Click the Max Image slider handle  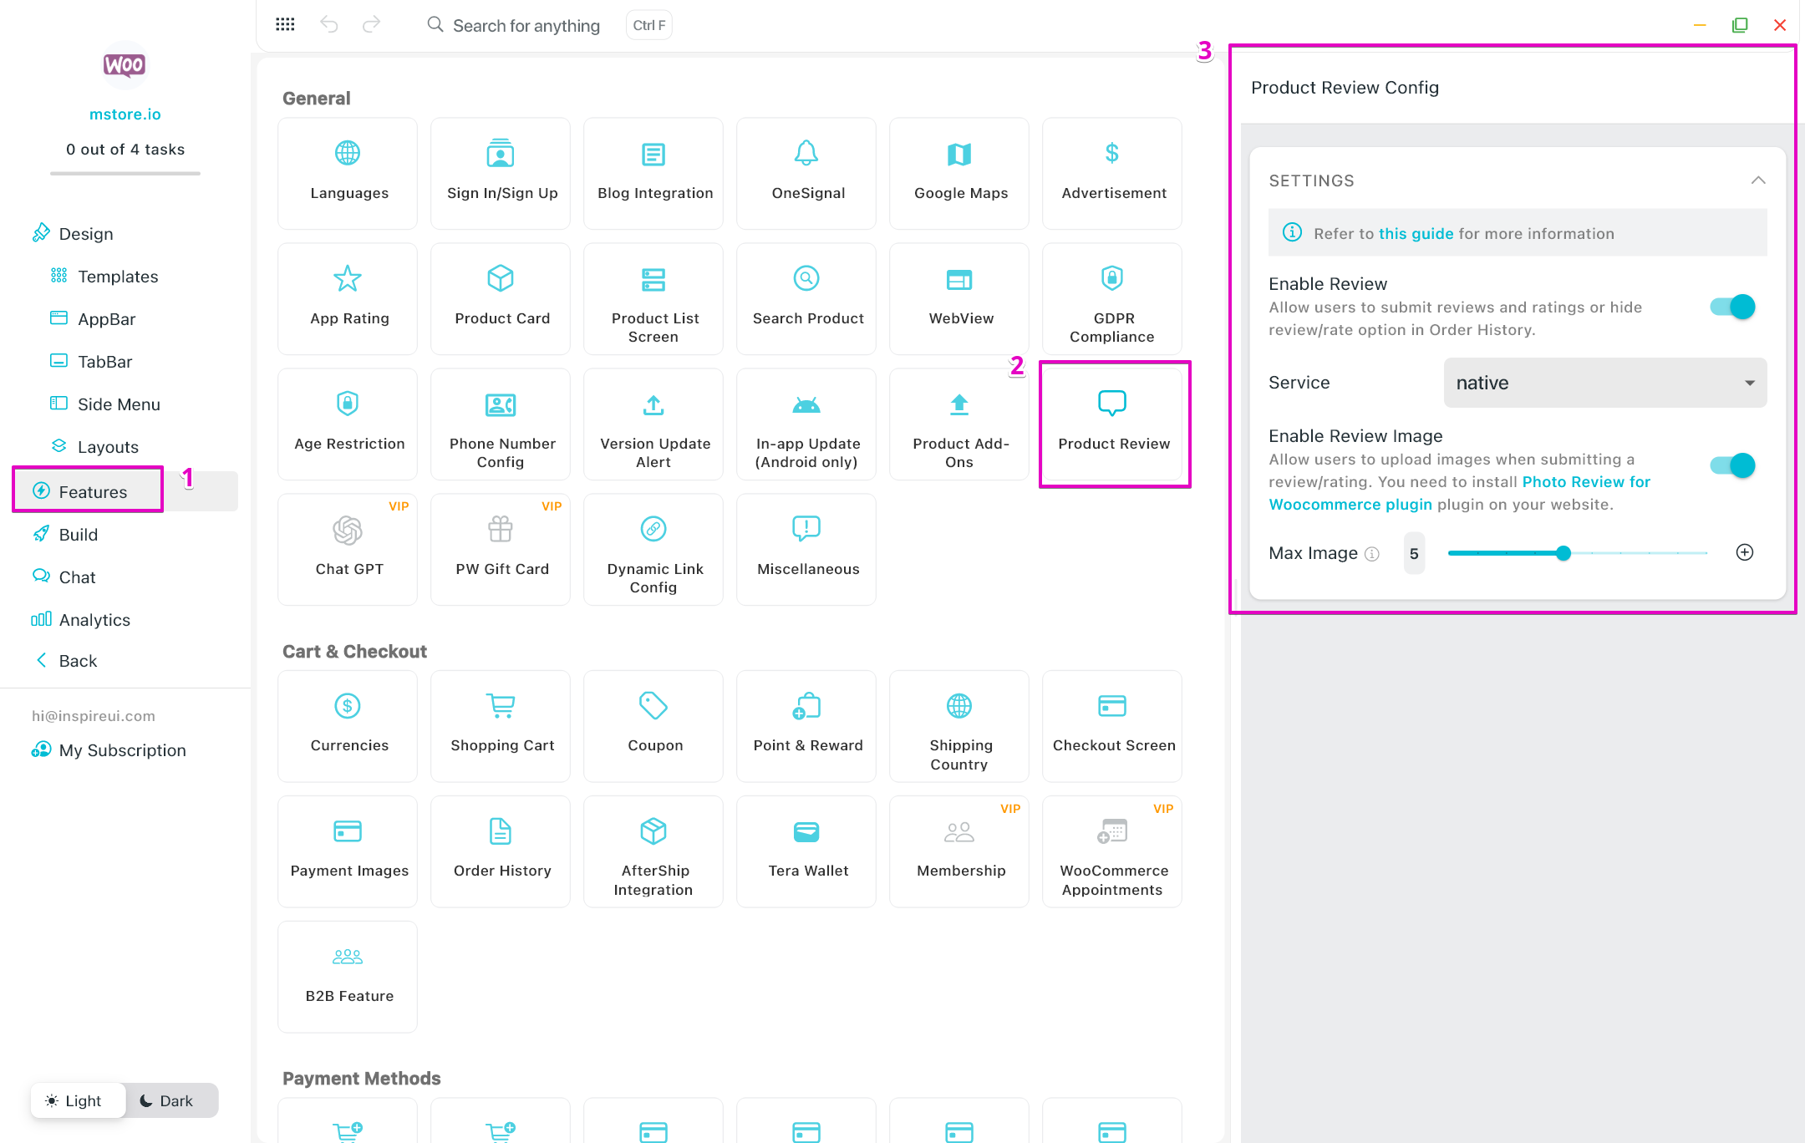pyautogui.click(x=1563, y=553)
